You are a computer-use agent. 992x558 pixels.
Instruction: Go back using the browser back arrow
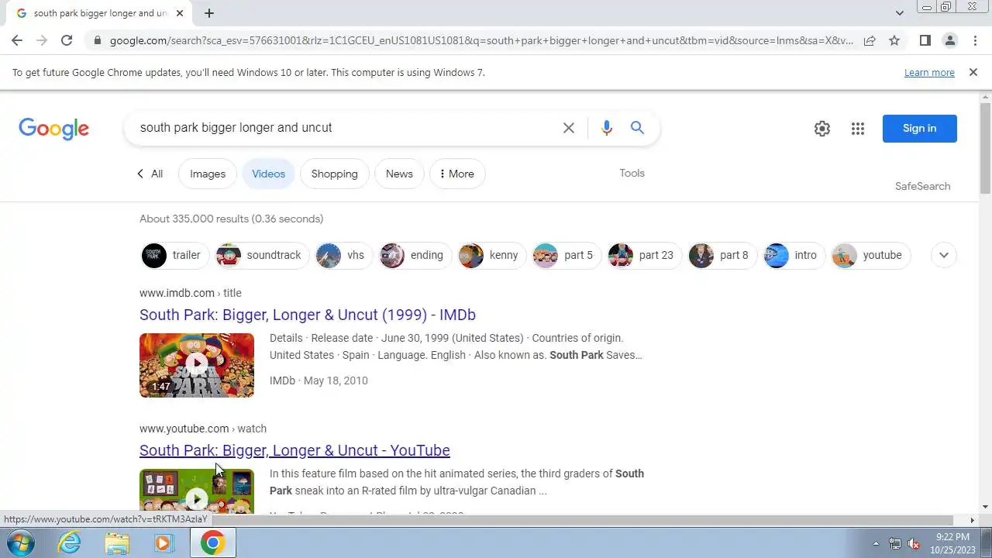(17, 40)
